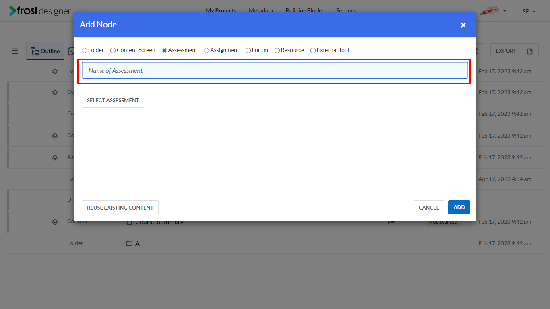The image size is (550, 309).
Task: Select the Assignment node type
Action: 207,50
